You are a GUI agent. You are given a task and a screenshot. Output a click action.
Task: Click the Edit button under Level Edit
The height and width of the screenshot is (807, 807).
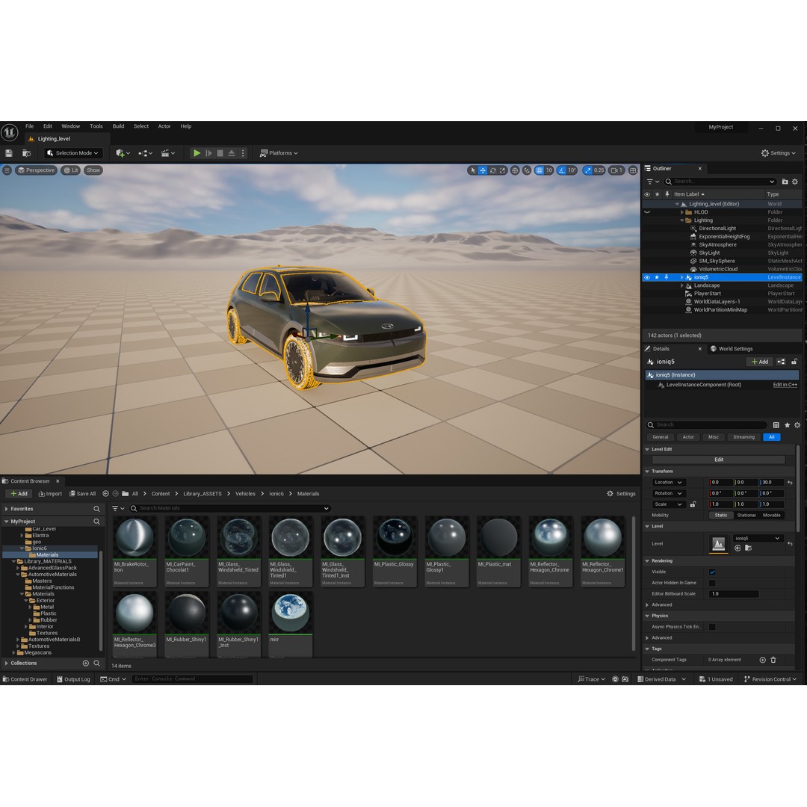(719, 460)
